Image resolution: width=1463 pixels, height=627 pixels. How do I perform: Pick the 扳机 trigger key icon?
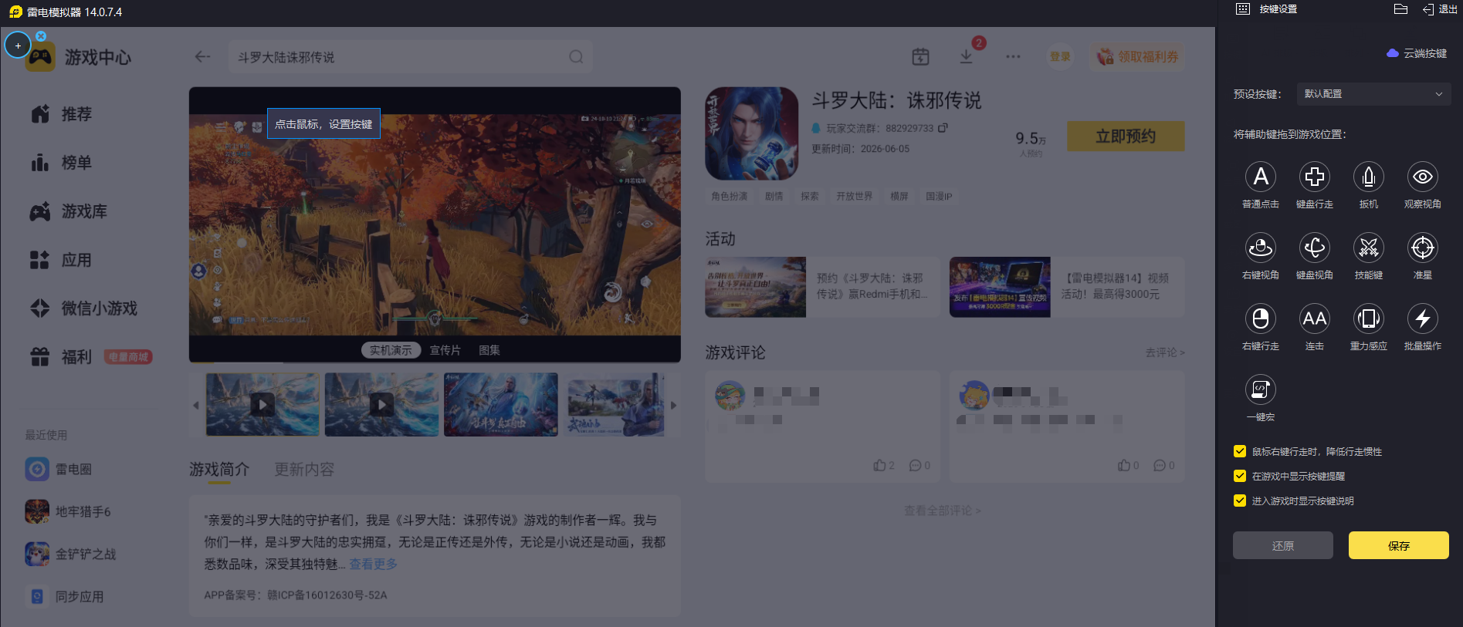tap(1369, 177)
